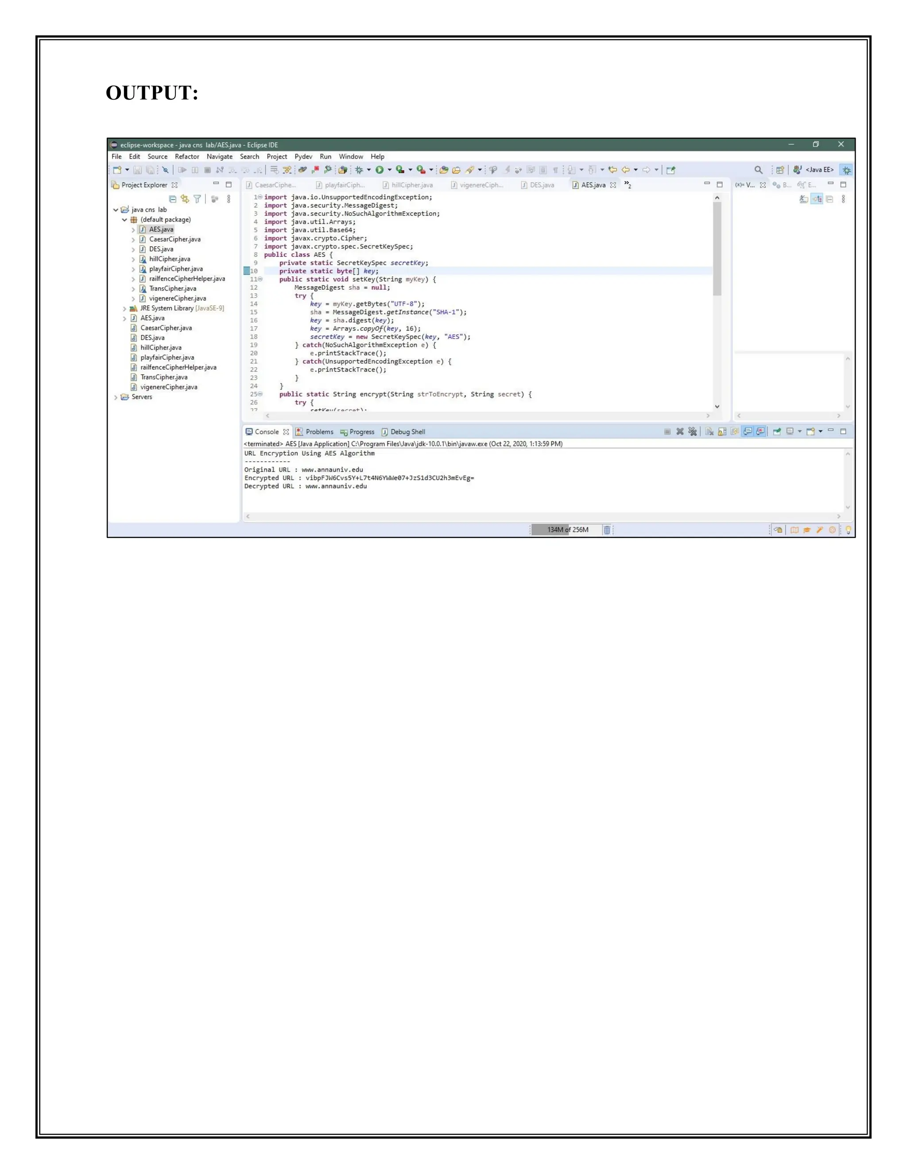Open the Problems view tab

tap(319, 432)
